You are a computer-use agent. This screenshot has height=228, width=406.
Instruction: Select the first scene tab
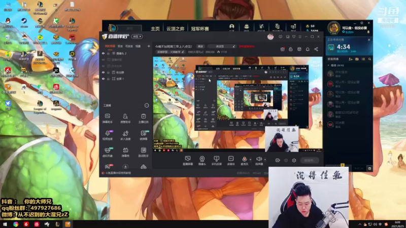110,46
